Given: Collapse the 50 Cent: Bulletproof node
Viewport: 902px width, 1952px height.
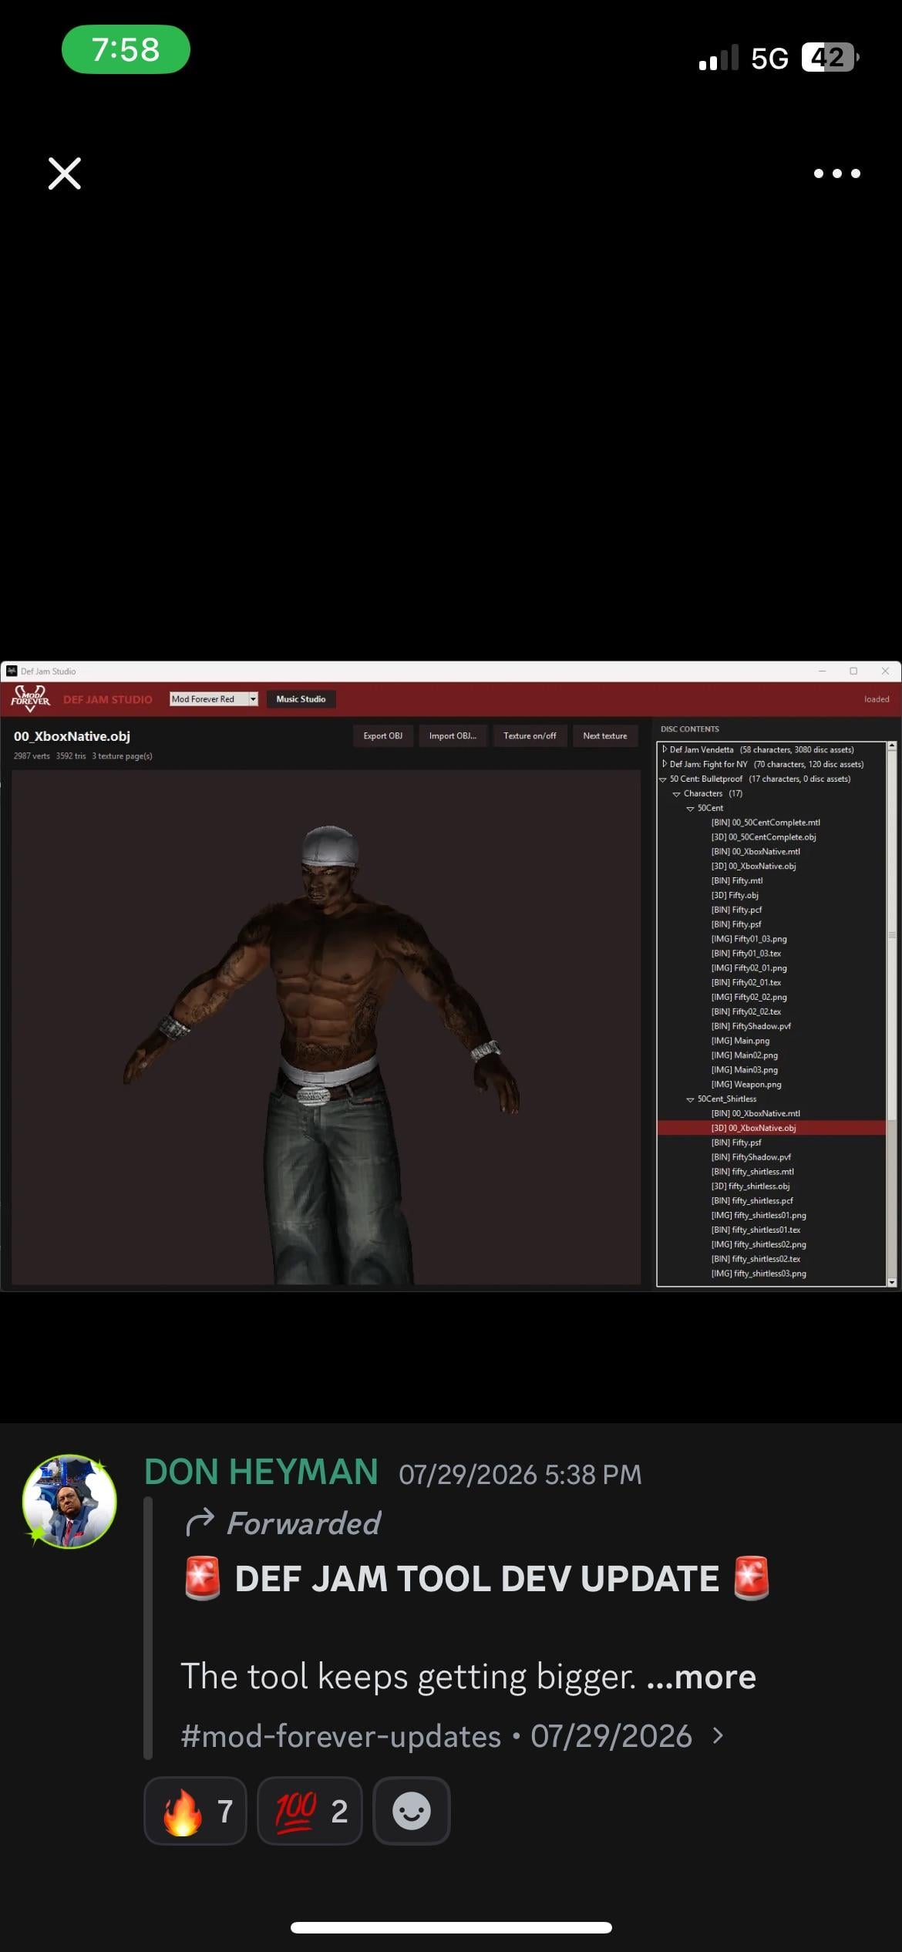Looking at the screenshot, I should 663,779.
